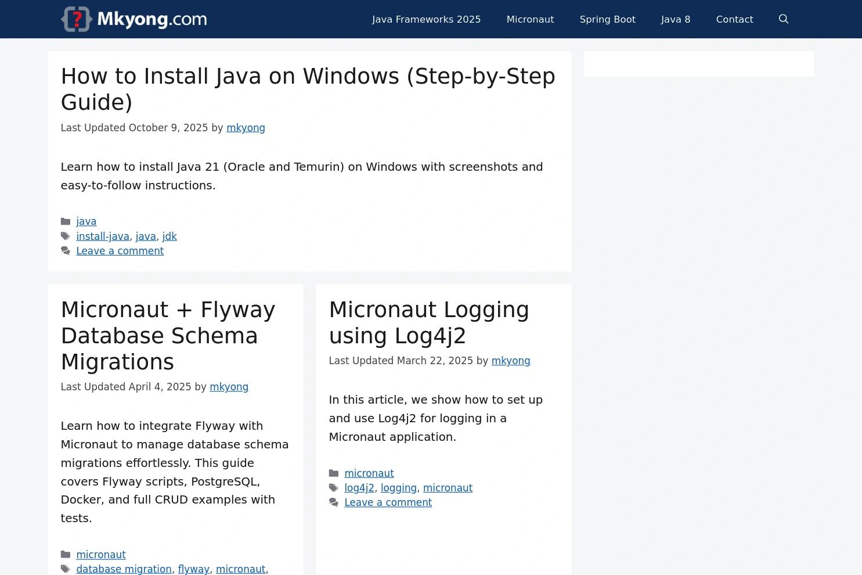The width and height of the screenshot is (862, 575).
Task: Click the date 'April 4, 2025'
Action: click(160, 387)
